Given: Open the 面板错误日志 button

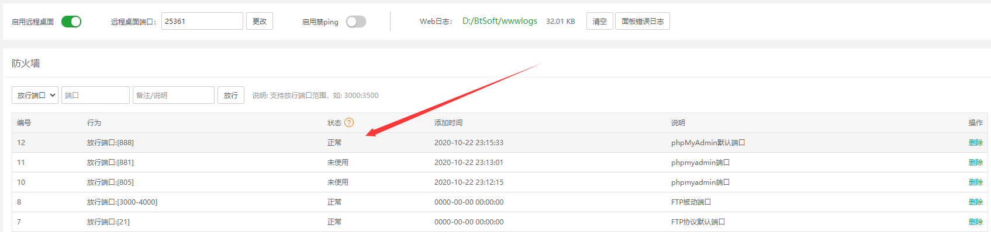Looking at the screenshot, I should point(643,21).
